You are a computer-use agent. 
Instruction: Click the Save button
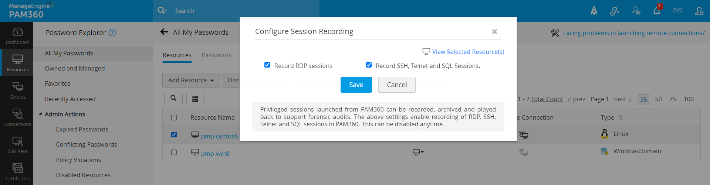point(356,85)
